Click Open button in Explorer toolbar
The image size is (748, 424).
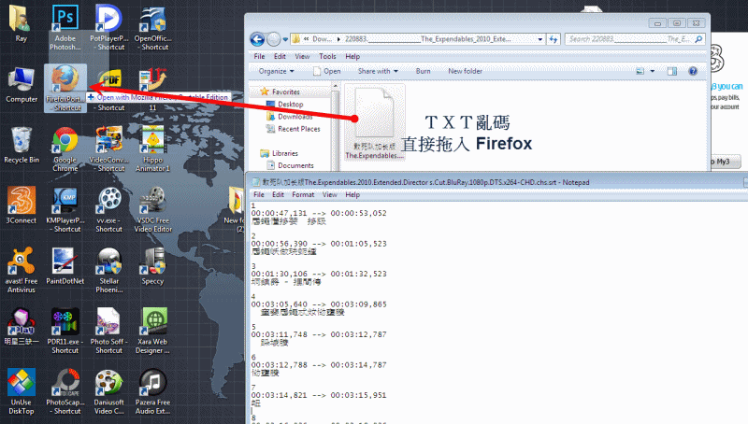[326, 71]
